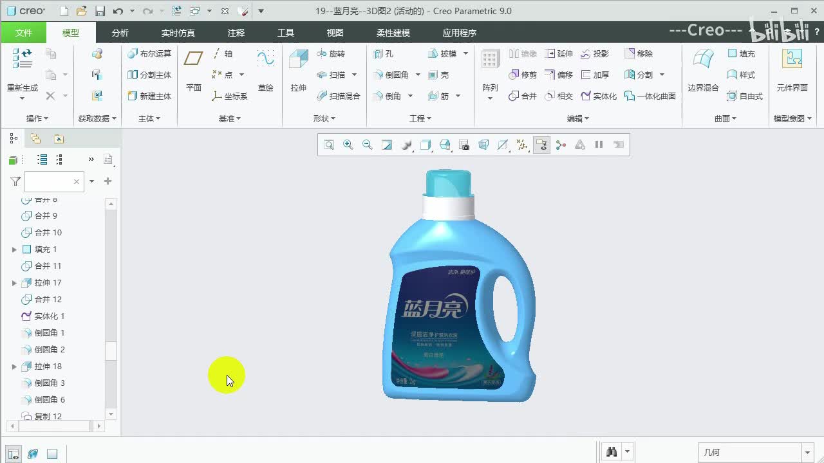Viewport: 824px width, 463px height.
Task: Zoom out using the magnifier minus icon
Action: (x=368, y=145)
